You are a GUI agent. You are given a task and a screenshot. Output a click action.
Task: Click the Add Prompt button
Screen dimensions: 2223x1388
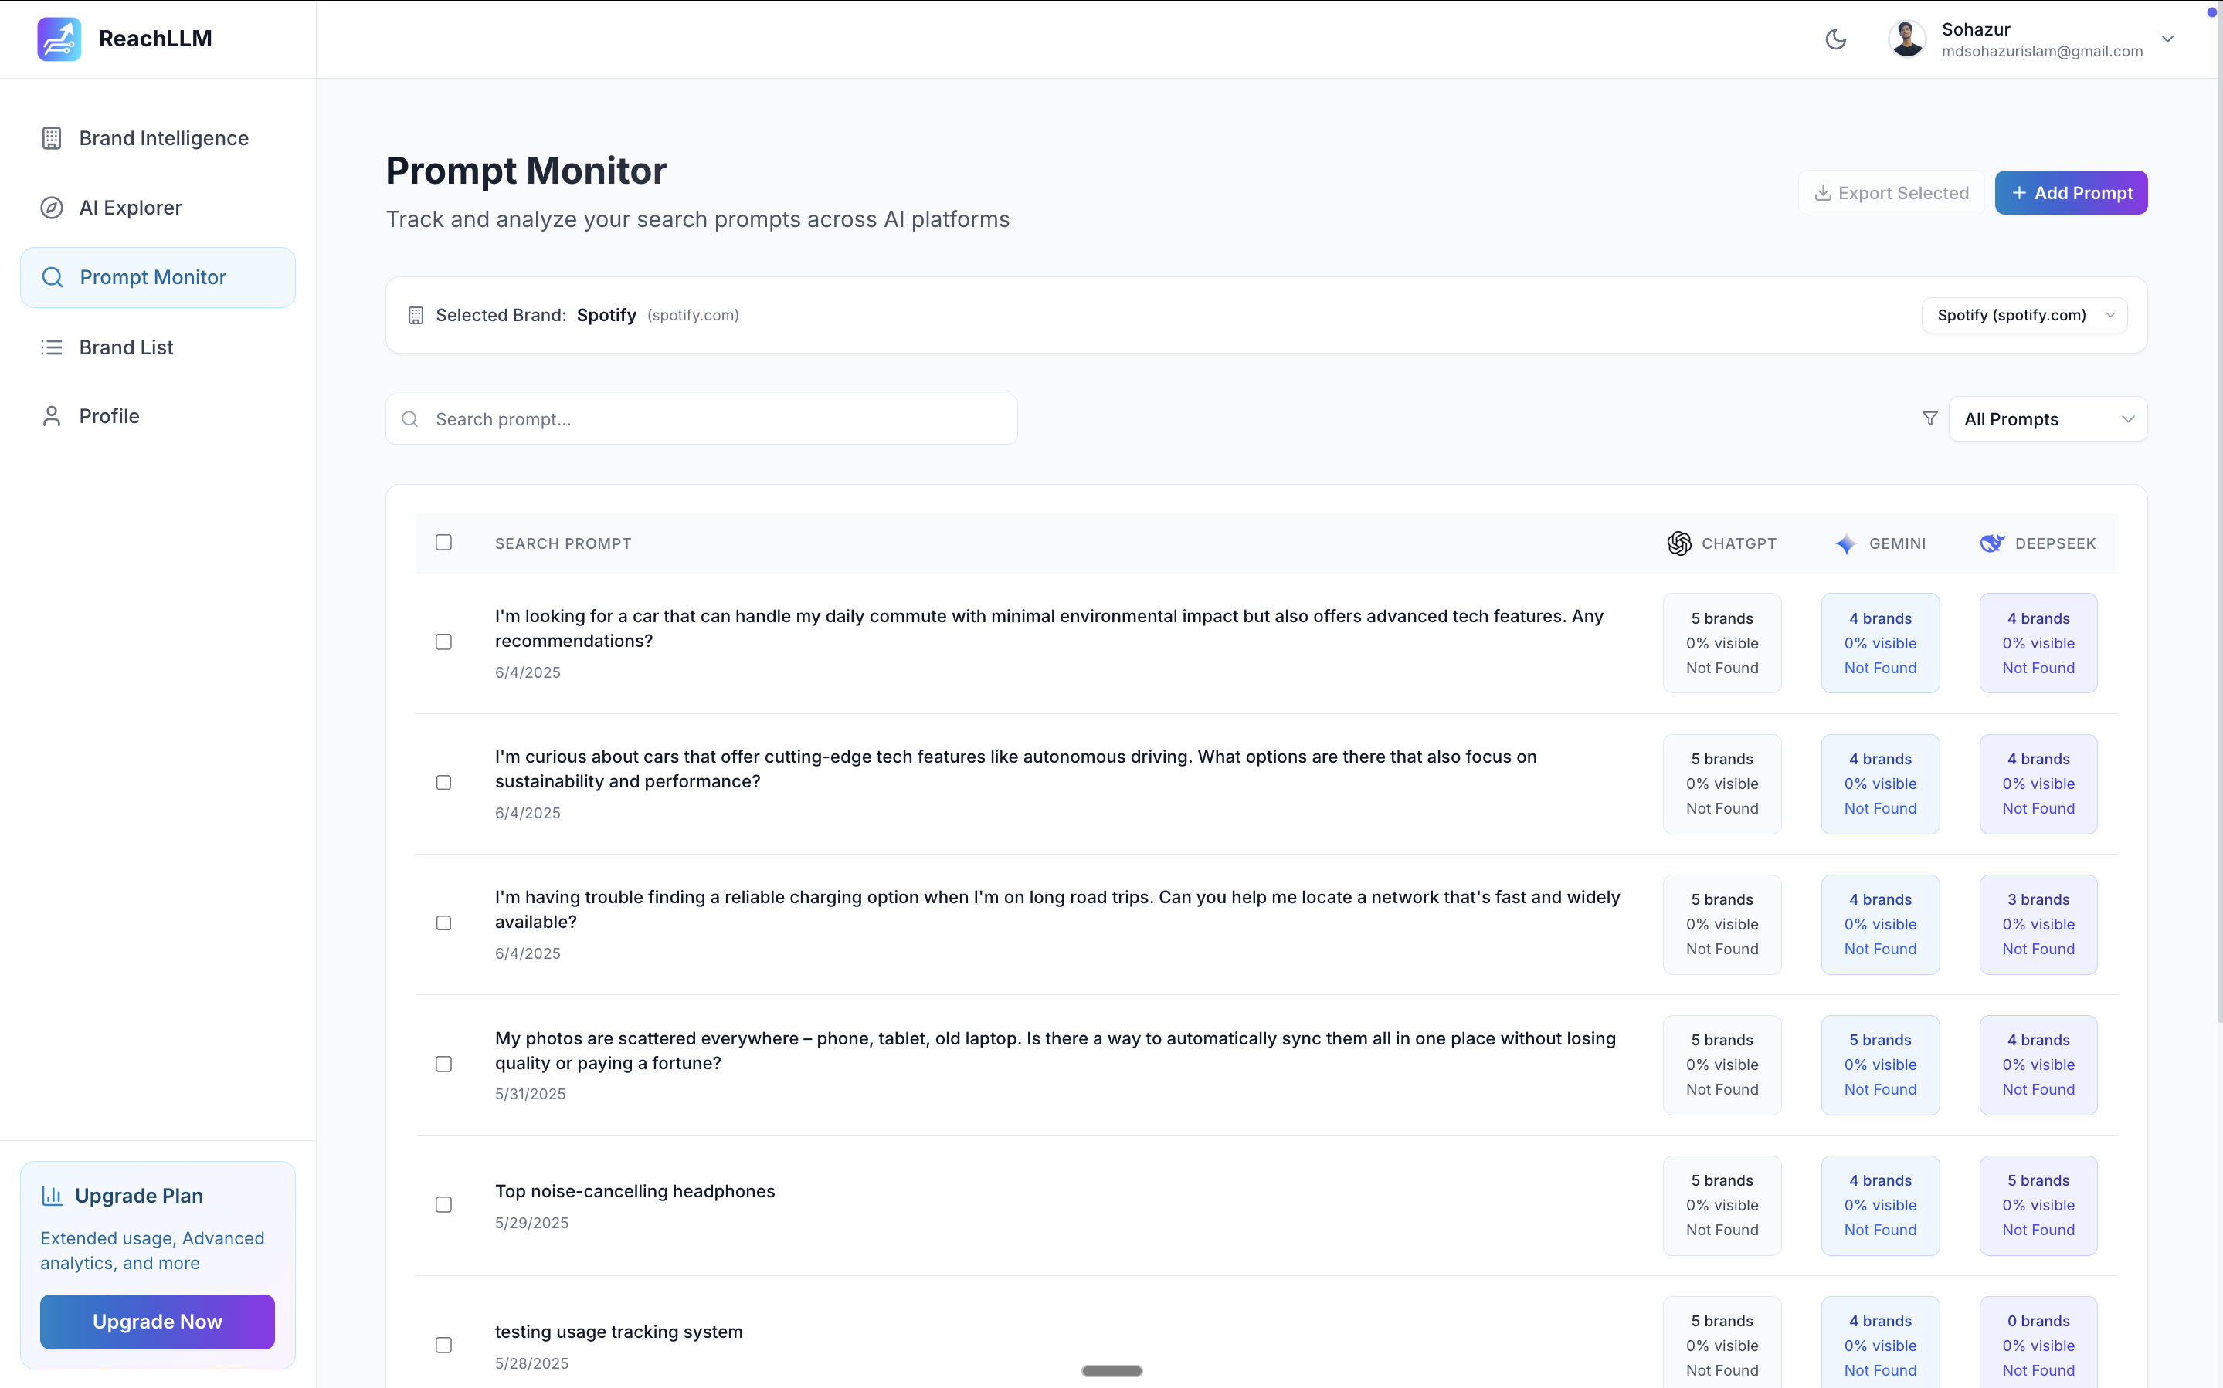click(2071, 193)
